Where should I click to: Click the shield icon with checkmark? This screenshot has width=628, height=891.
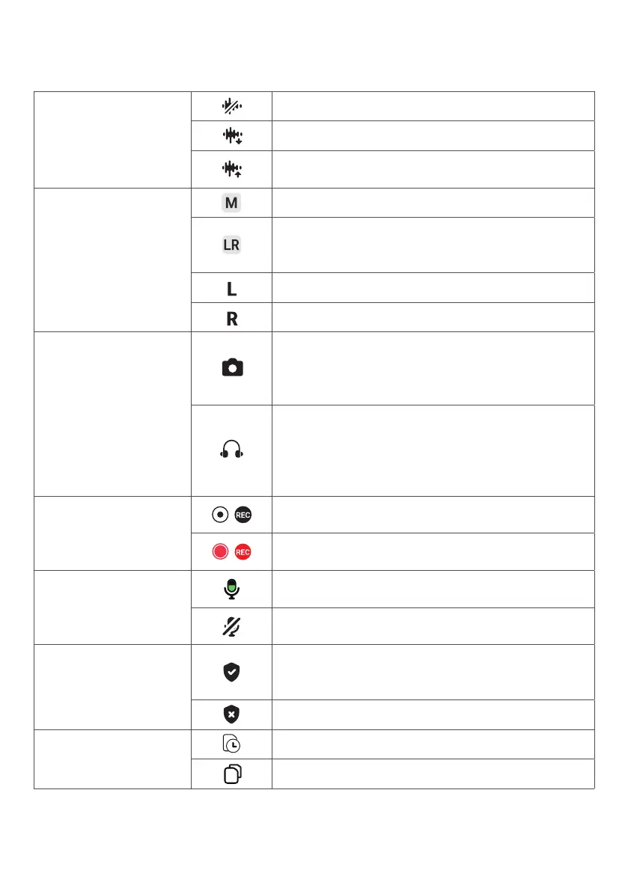[x=231, y=672]
